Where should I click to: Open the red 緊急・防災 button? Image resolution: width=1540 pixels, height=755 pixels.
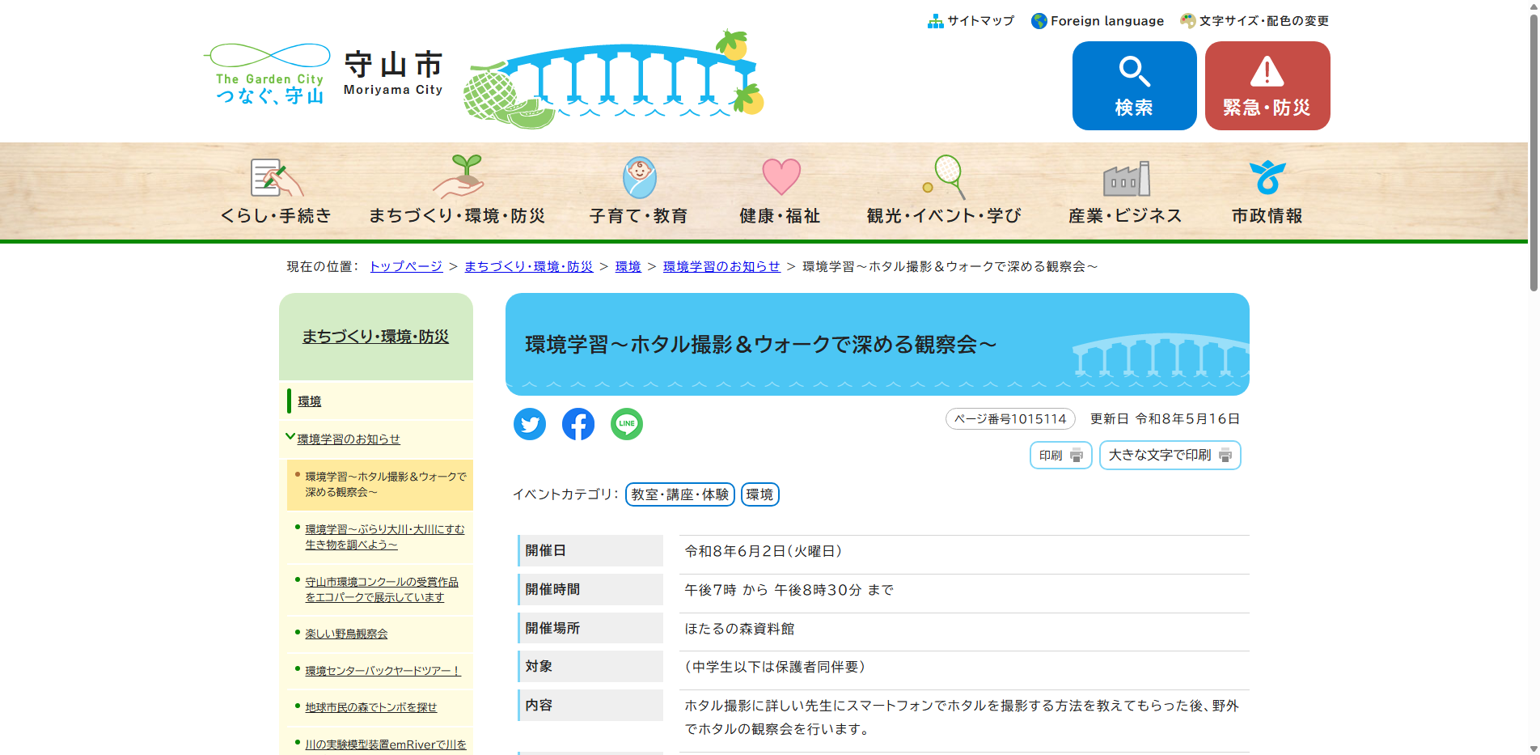click(1267, 86)
